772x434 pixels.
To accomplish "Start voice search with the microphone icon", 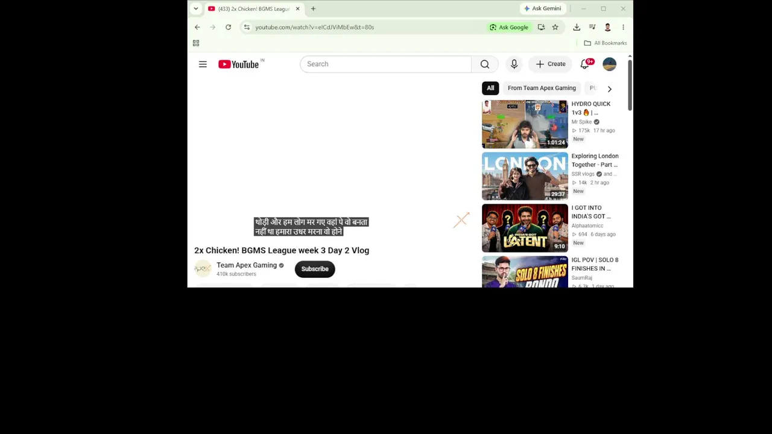I will click(x=514, y=64).
